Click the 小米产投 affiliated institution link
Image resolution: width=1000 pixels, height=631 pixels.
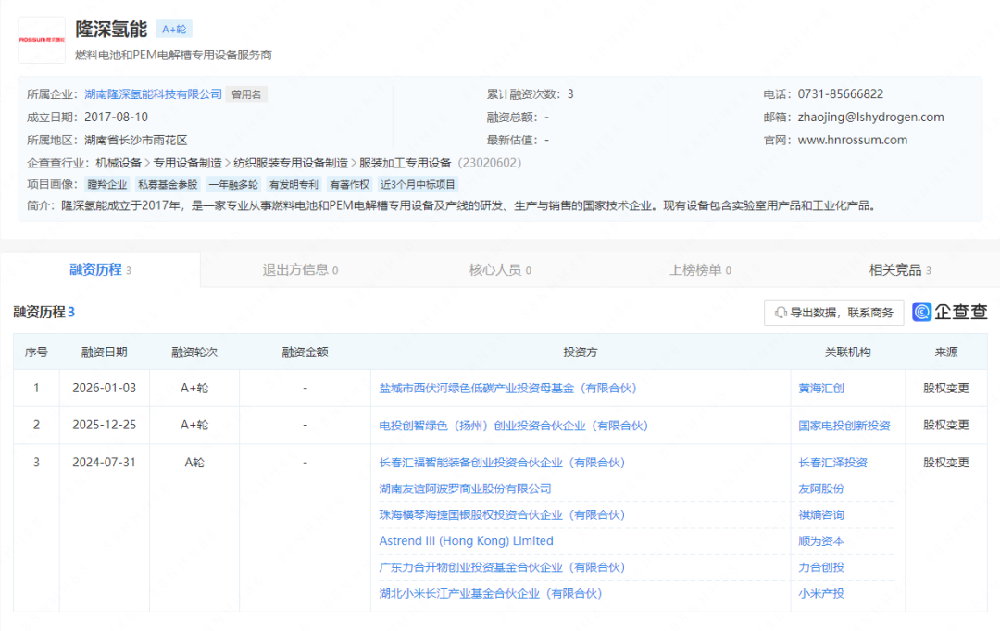pyautogui.click(x=821, y=593)
